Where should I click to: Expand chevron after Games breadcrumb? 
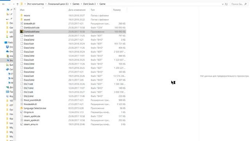point(81,4)
